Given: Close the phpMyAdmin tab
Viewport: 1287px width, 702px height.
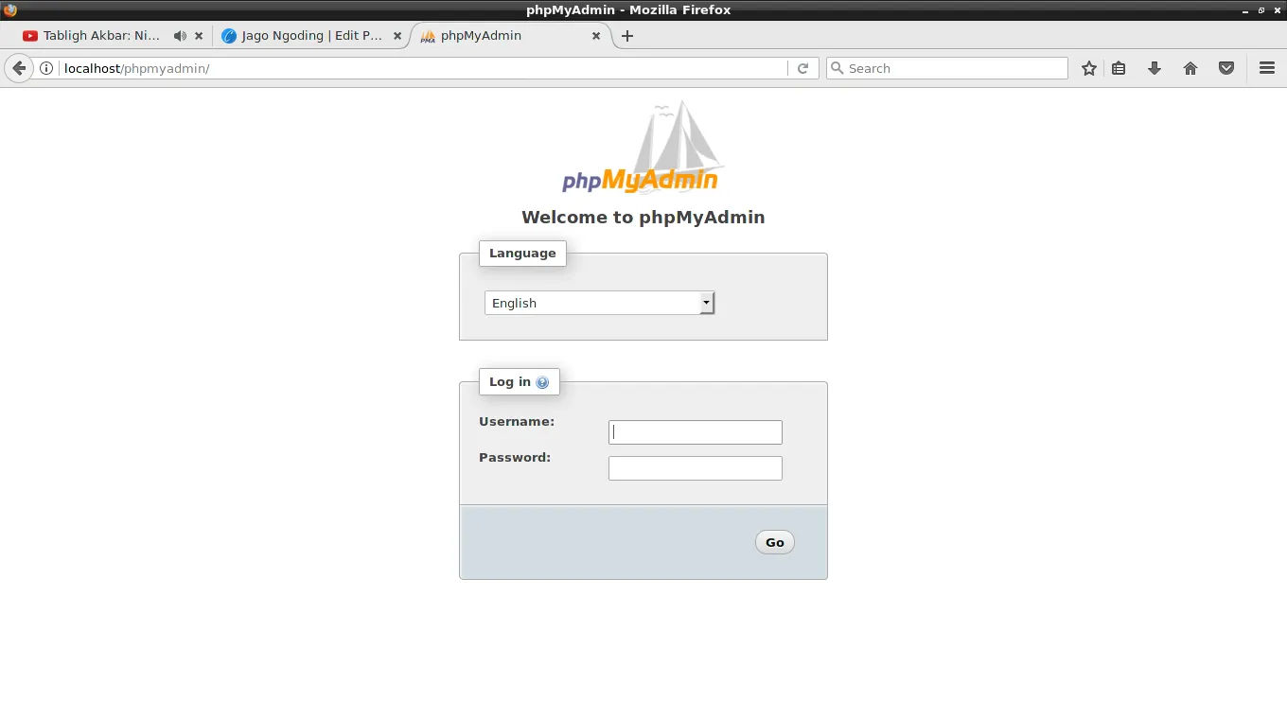Looking at the screenshot, I should coord(596,36).
